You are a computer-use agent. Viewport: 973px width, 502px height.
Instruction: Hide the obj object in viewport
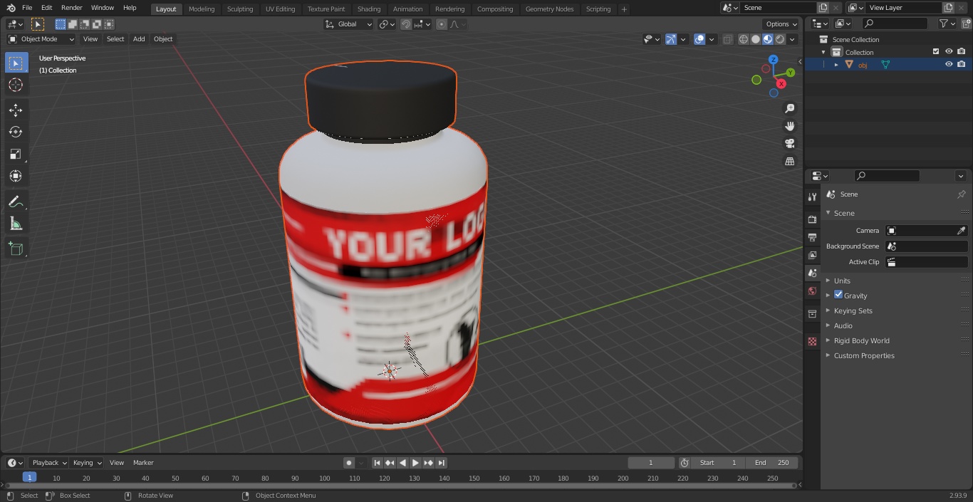click(948, 64)
